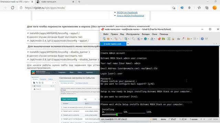
Task: Click the '1 сессия' status bar entry
Action: pos(194,119)
